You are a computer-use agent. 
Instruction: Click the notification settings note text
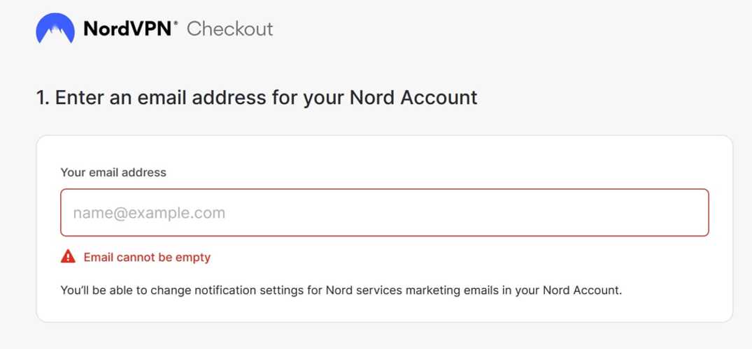tap(341, 290)
